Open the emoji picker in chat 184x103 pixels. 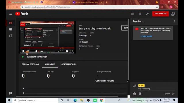(135, 94)
